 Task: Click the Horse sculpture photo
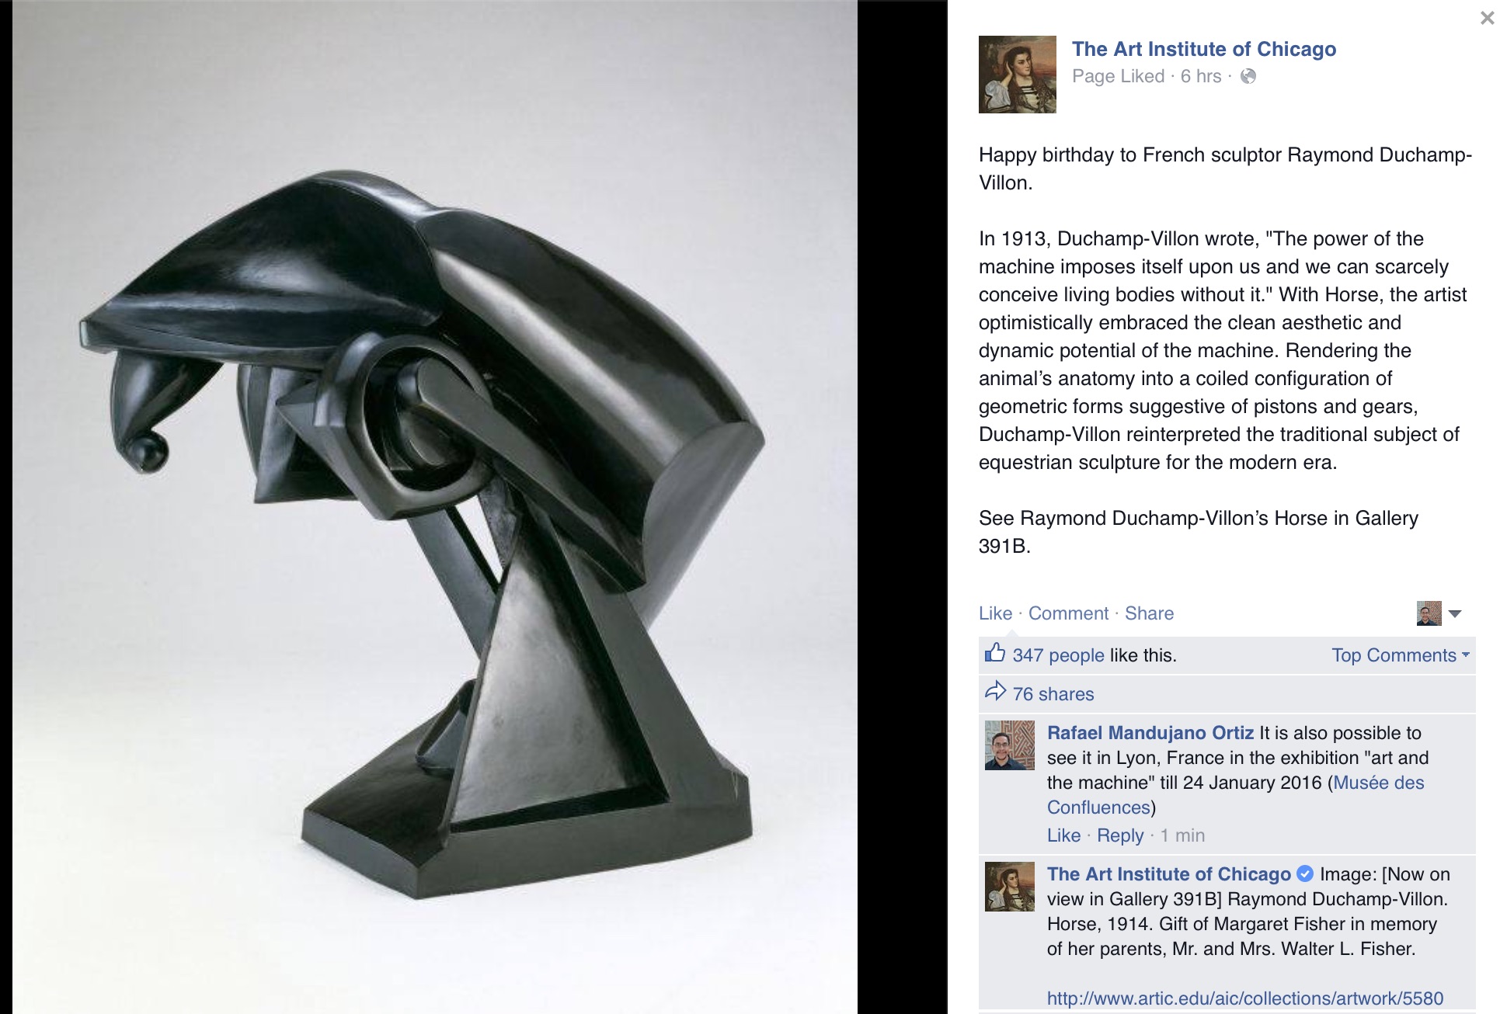point(435,507)
